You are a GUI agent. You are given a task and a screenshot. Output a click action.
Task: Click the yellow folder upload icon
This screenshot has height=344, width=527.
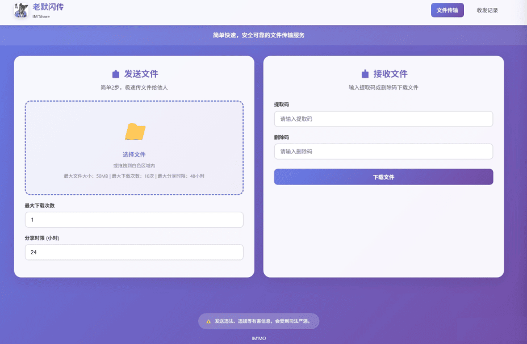click(135, 132)
